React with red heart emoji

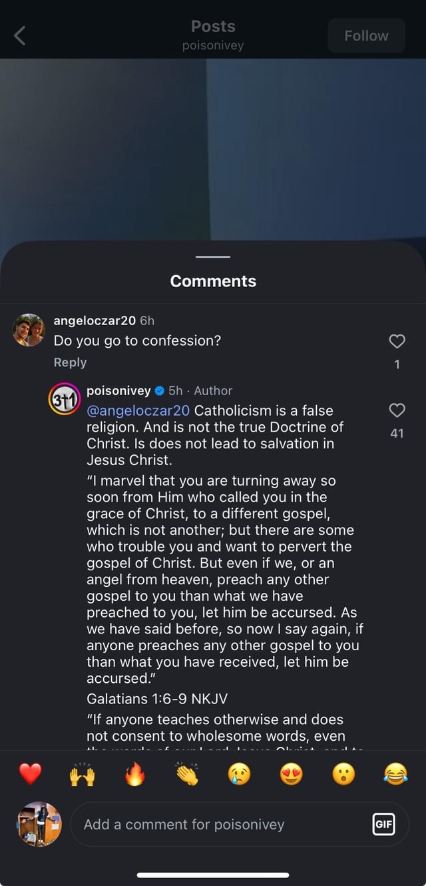point(30,774)
